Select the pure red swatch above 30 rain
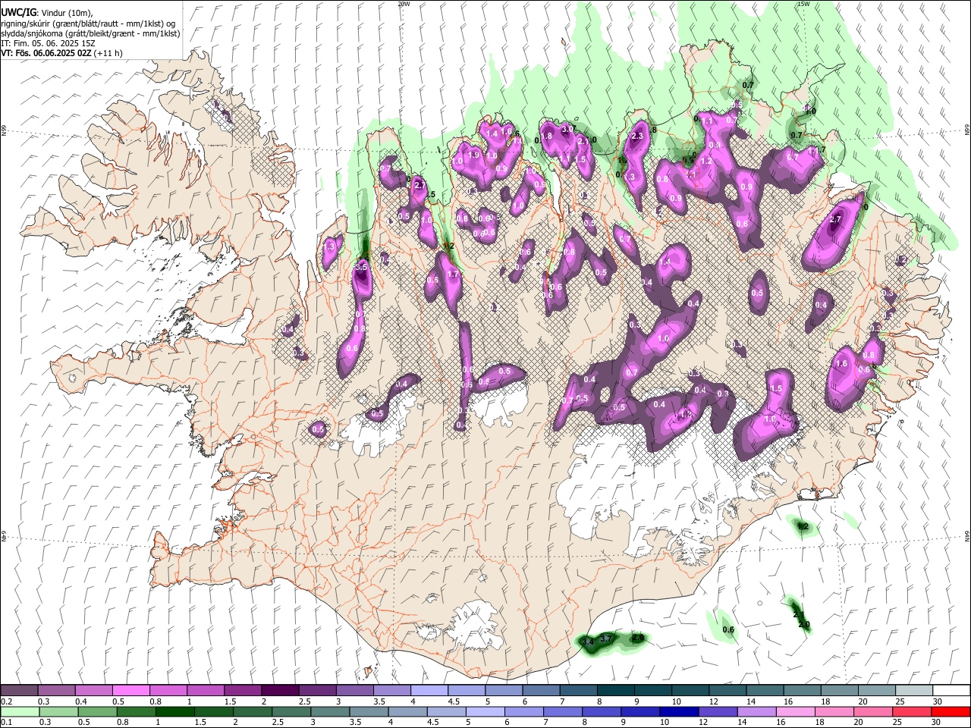The height and width of the screenshot is (728, 971). 950,711
